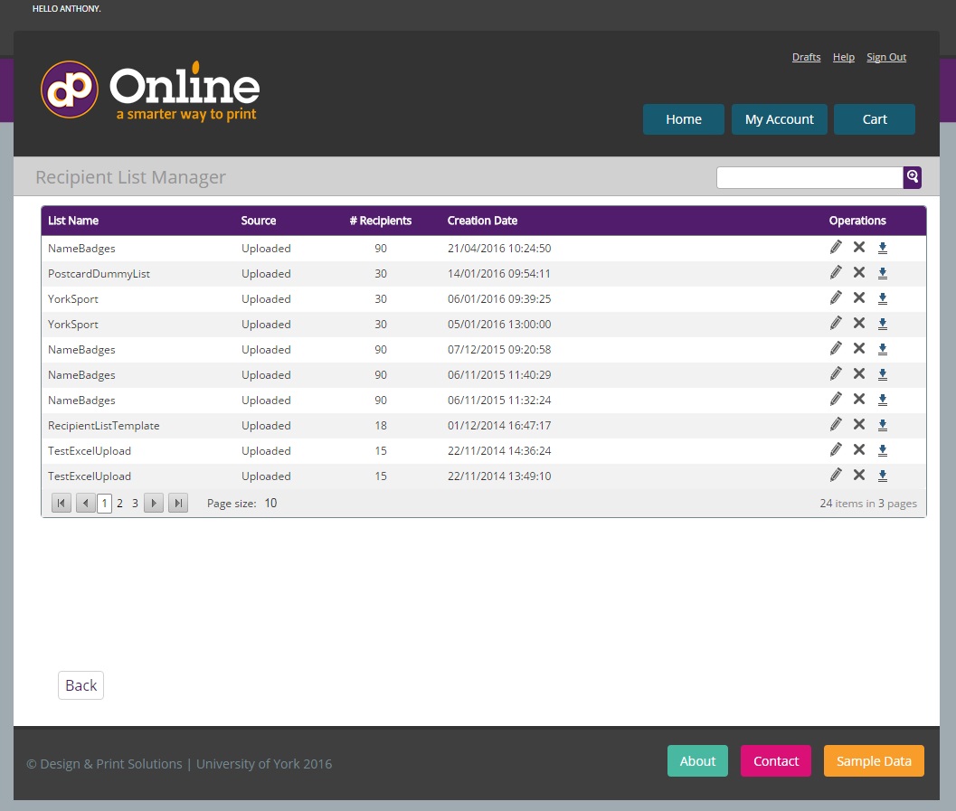Edit the YorkSport list created 05/01/2016

click(836, 323)
